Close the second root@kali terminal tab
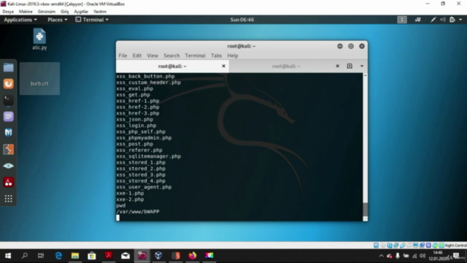Image resolution: width=467 pixels, height=263 pixels. tap(337, 66)
